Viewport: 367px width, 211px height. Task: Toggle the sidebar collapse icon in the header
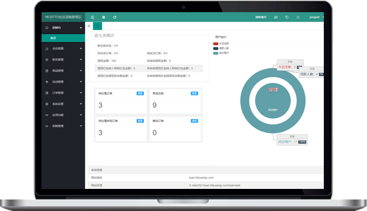click(x=92, y=17)
